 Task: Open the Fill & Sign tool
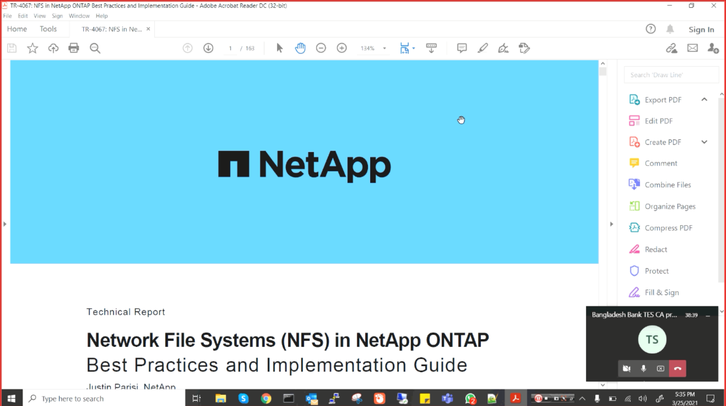point(662,293)
